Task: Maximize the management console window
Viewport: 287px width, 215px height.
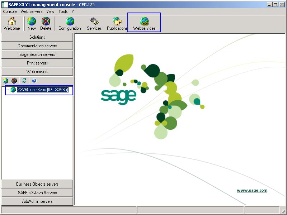Action: coord(276,5)
